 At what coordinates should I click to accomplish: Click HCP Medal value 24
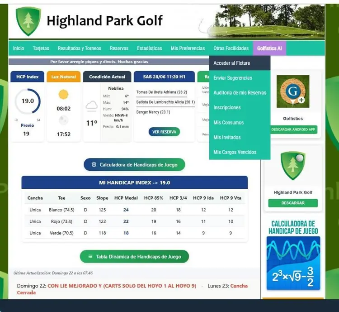click(126, 210)
